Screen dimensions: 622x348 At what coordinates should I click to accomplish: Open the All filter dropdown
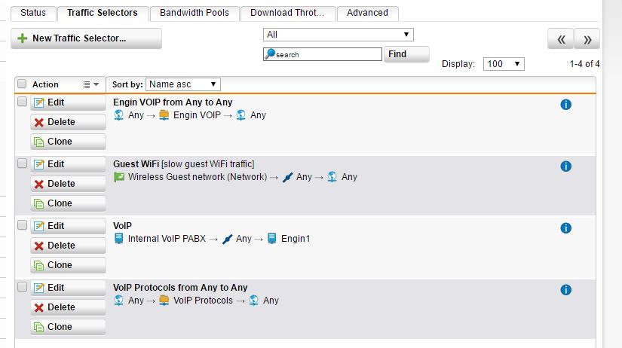click(x=338, y=35)
